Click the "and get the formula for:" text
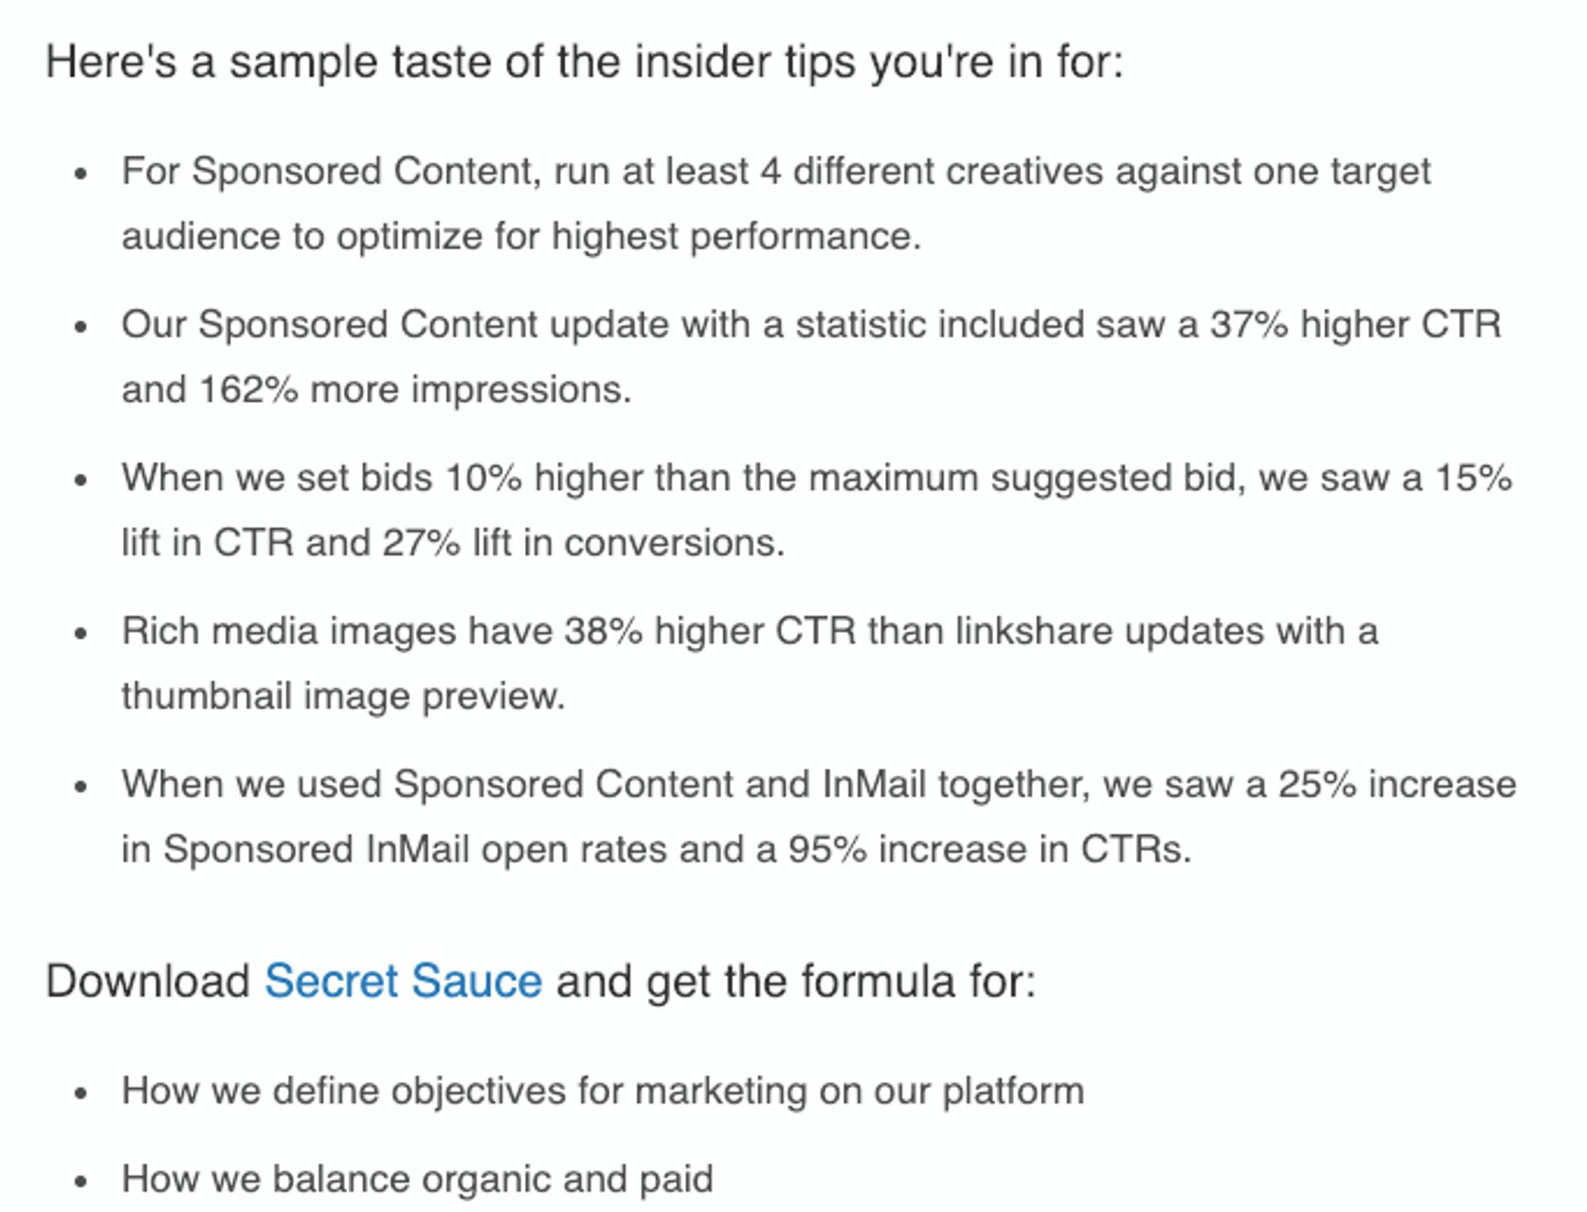Image resolution: width=1587 pixels, height=1212 pixels. click(795, 981)
